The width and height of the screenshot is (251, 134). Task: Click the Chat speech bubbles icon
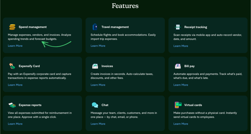click(x=95, y=105)
